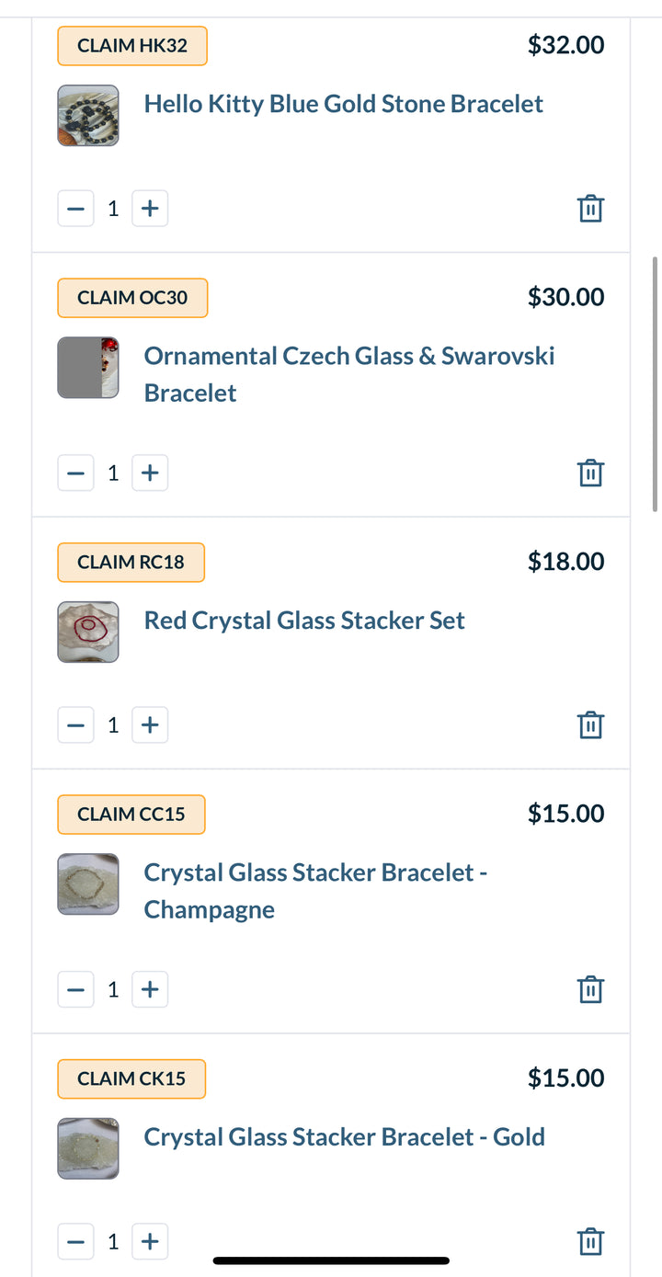The image size is (662, 1277).
Task: Open Red Crystal Glass Stacker Set product page
Action: 304,621
